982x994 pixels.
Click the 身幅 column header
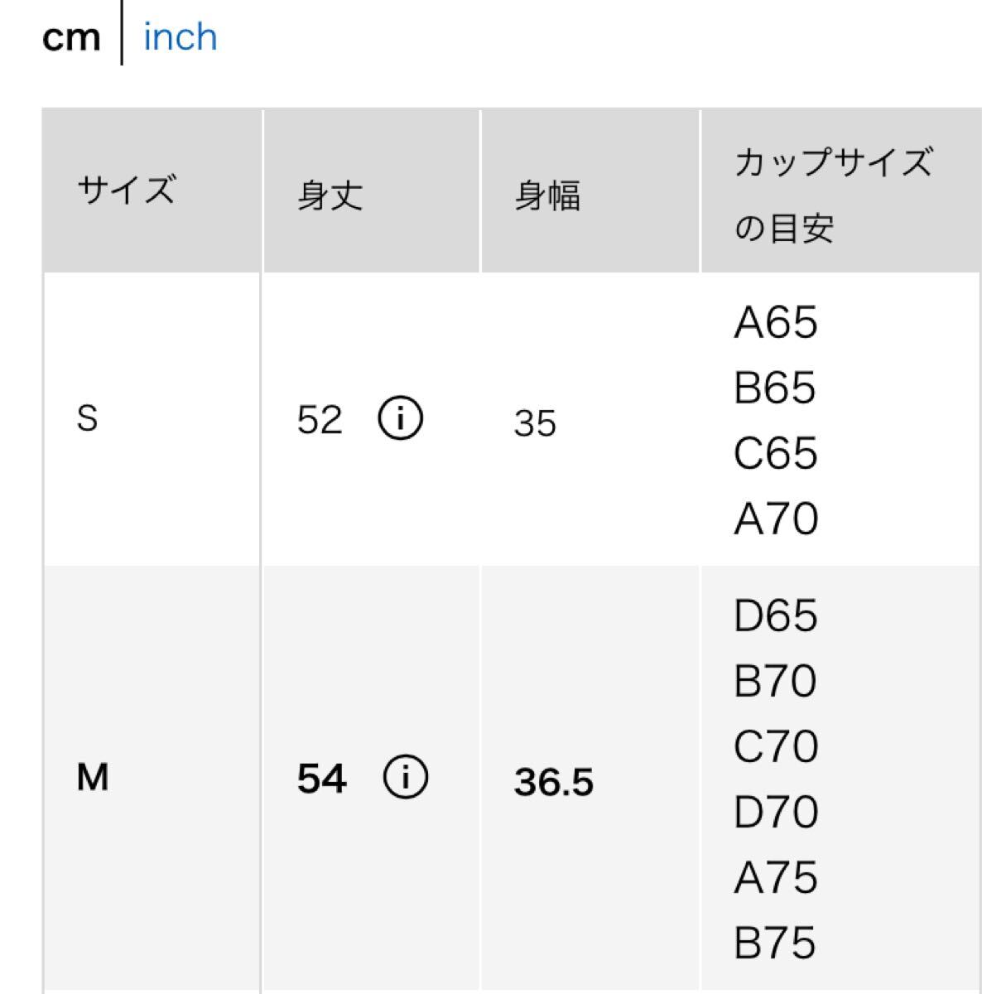click(547, 195)
